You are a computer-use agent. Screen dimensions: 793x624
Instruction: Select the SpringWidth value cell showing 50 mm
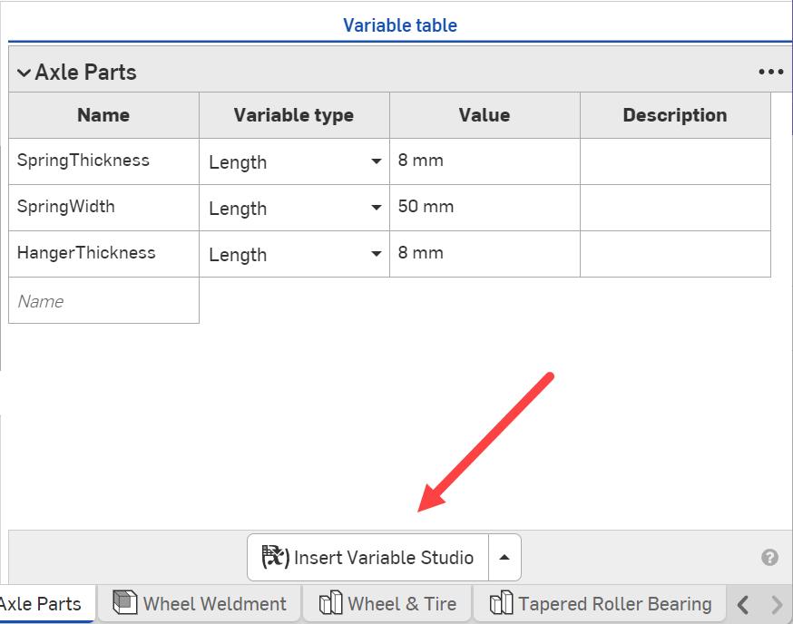pyautogui.click(x=484, y=208)
